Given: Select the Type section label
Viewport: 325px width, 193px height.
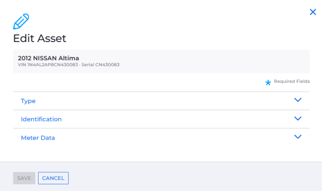Looking at the screenshot, I should (x=28, y=101).
